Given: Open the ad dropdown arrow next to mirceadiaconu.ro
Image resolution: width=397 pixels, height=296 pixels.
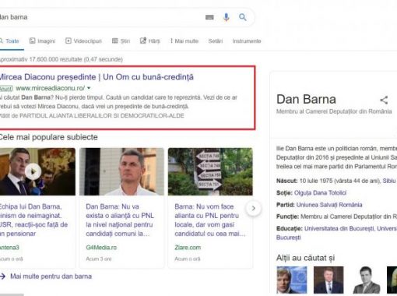Looking at the screenshot, I should (89, 88).
